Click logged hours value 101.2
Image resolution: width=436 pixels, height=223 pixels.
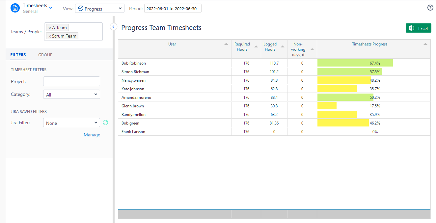pyautogui.click(x=274, y=71)
